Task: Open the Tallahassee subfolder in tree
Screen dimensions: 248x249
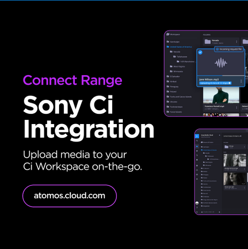Action: tap(180, 57)
